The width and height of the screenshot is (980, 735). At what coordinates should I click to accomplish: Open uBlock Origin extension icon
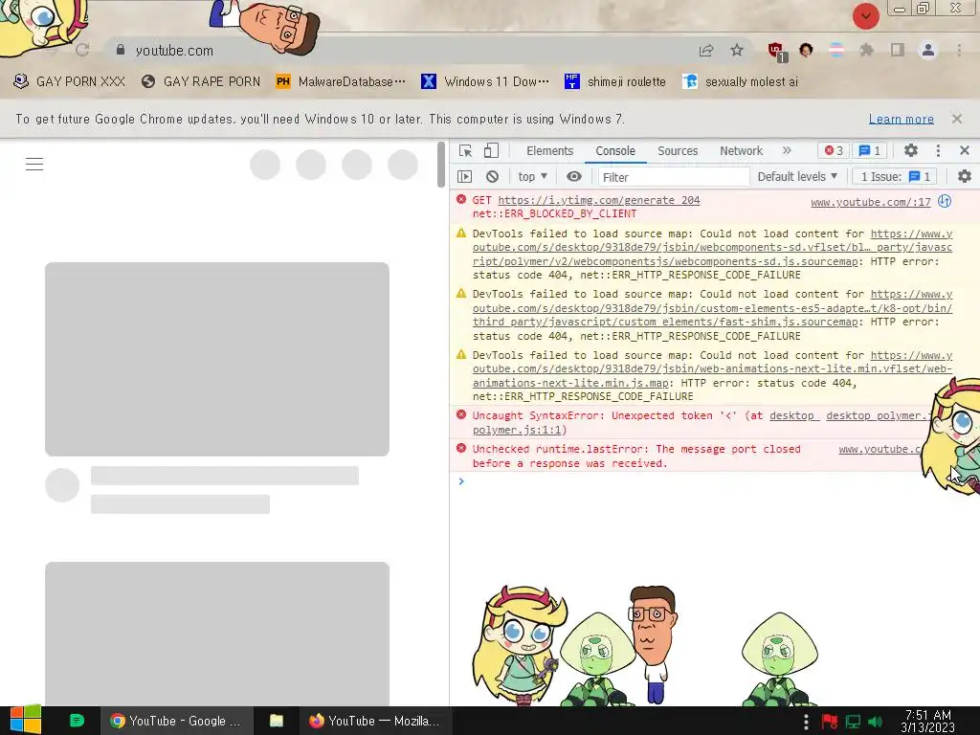pyautogui.click(x=776, y=51)
